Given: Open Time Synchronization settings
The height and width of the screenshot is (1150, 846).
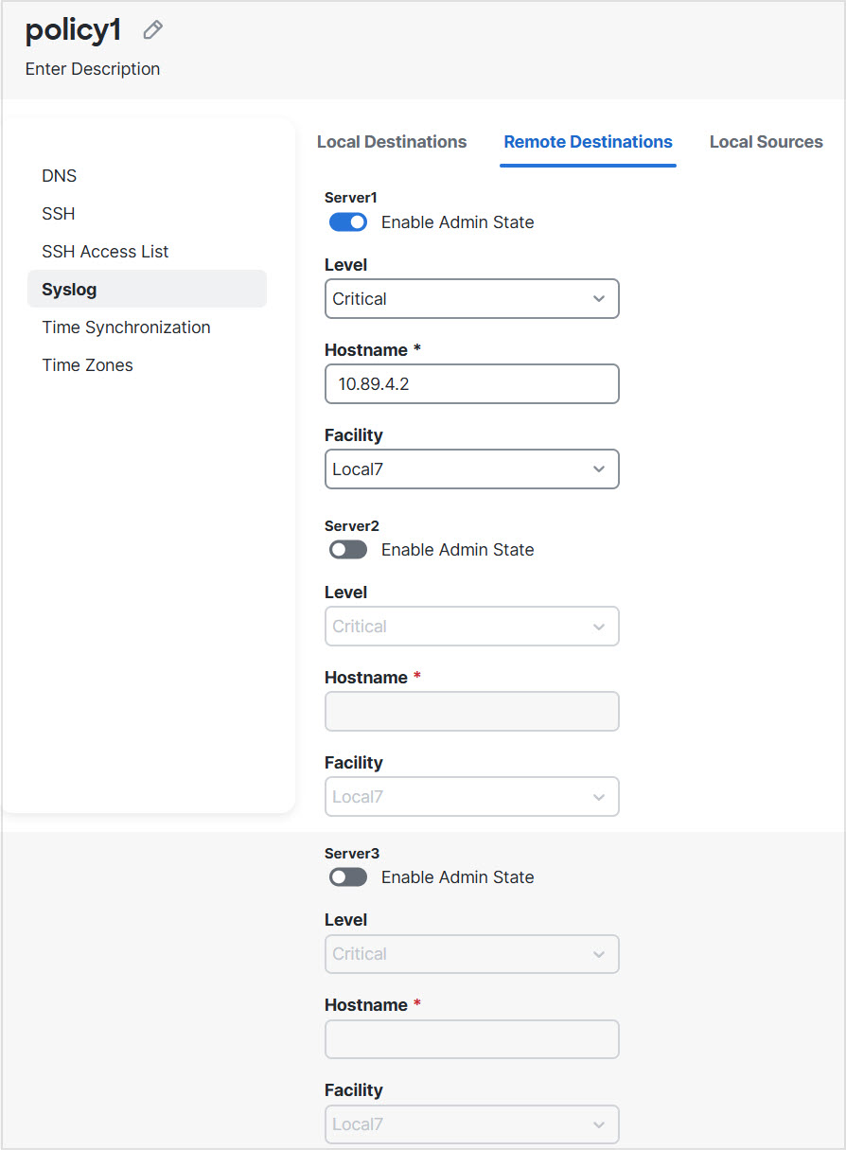Looking at the screenshot, I should pyautogui.click(x=126, y=327).
